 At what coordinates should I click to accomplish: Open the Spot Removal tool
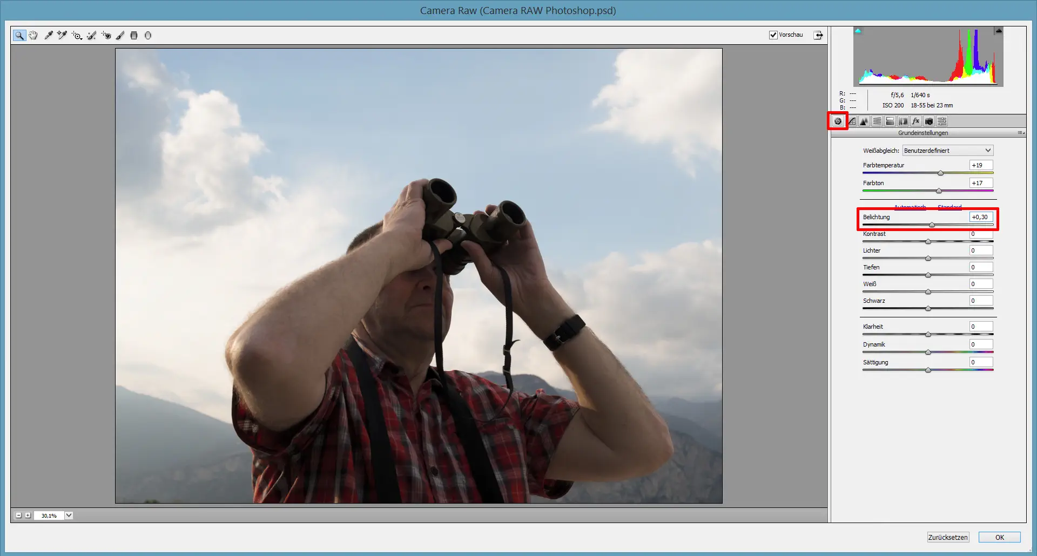coord(91,35)
